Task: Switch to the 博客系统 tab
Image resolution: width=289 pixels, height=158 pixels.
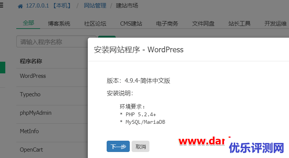Action: [59, 23]
